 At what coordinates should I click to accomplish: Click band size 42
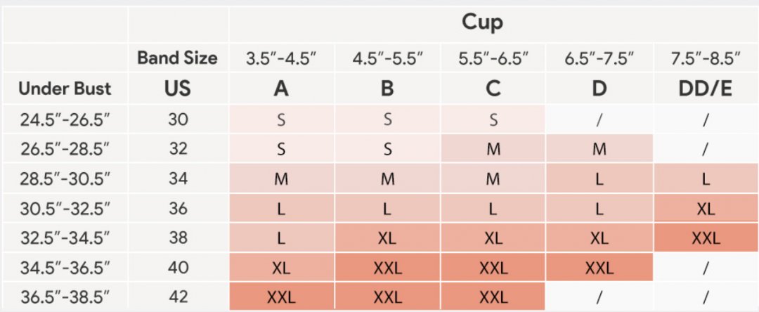pos(178,297)
